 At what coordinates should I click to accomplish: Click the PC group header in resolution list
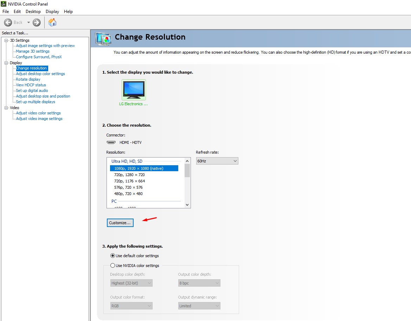tap(114, 201)
